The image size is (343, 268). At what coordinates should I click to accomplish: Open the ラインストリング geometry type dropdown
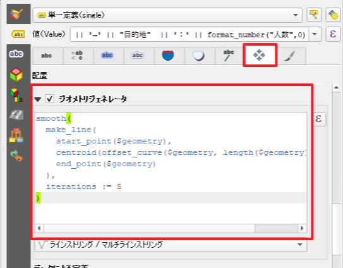pyautogui.click(x=171, y=245)
